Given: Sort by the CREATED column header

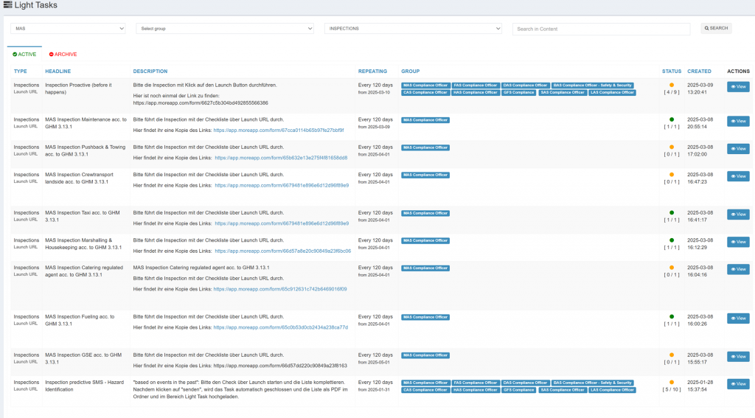Looking at the screenshot, I should pyautogui.click(x=699, y=72).
